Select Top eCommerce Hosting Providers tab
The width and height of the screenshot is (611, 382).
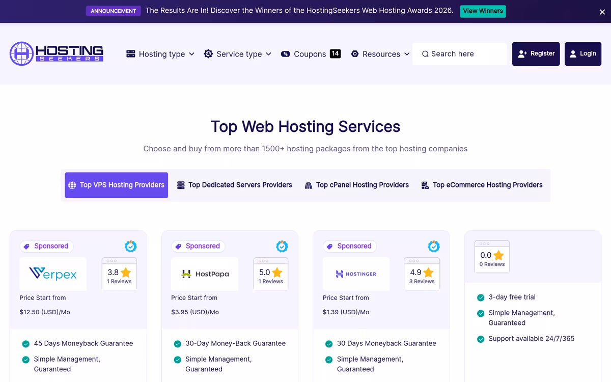(x=482, y=185)
